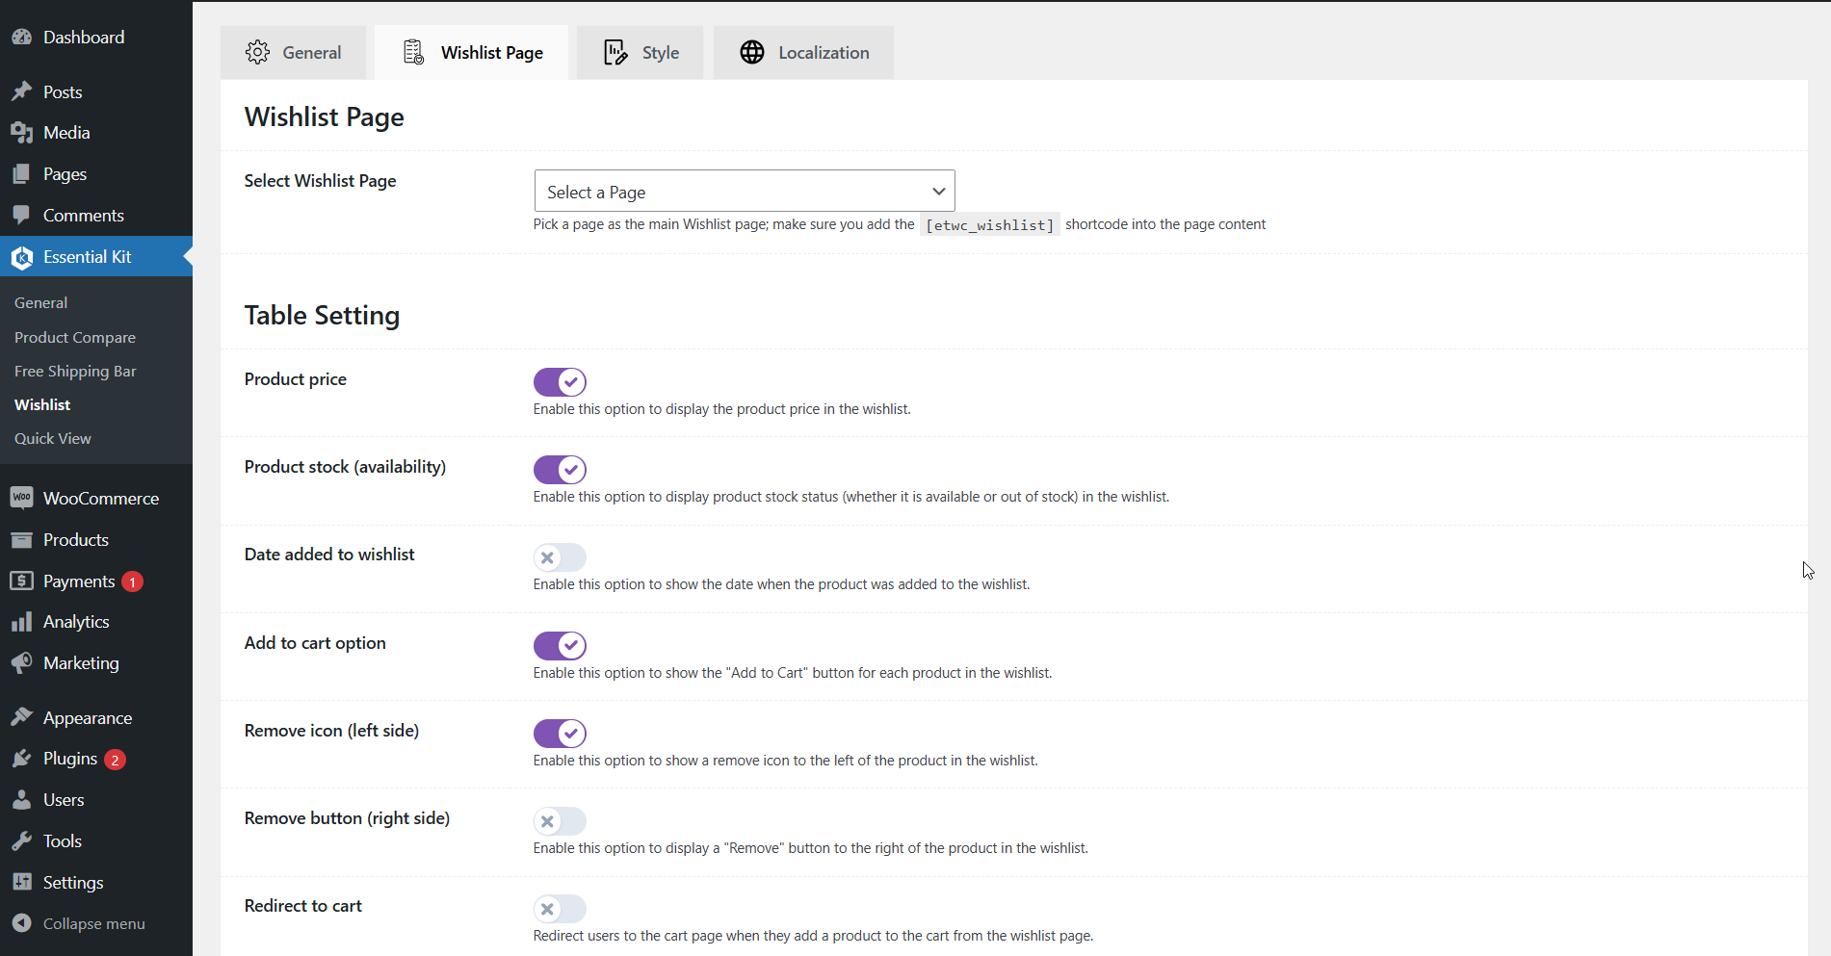
Task: Switch to the Localization tab
Action: (x=804, y=53)
